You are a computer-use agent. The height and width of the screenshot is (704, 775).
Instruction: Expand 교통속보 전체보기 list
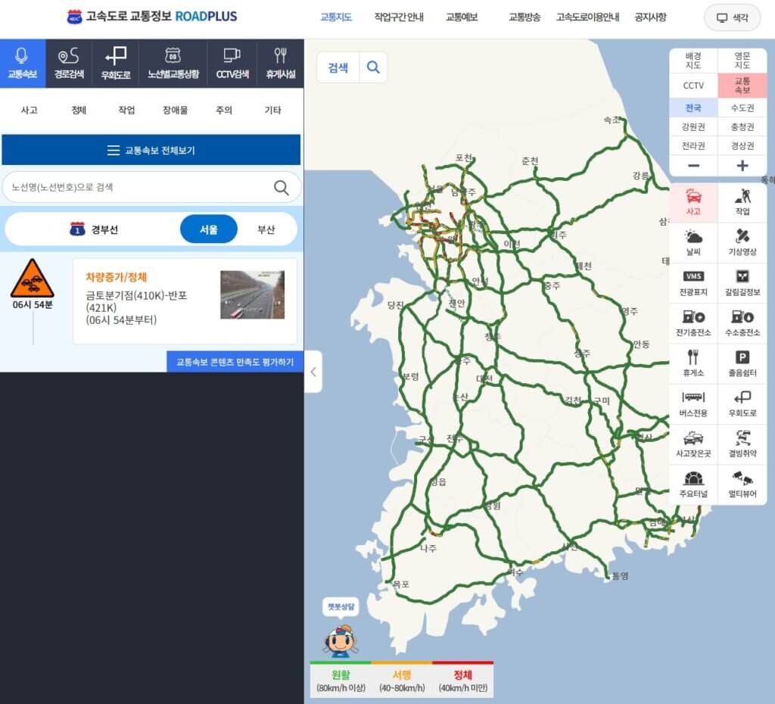(151, 150)
